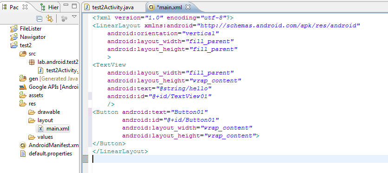Click the Nawigator project folder icon
The image size is (388, 173).
pyautogui.click(x=14, y=37)
